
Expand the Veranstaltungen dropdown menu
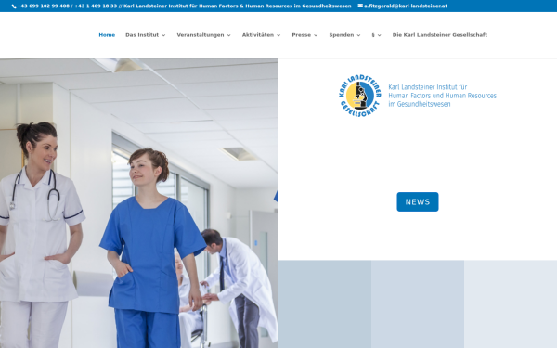(204, 35)
